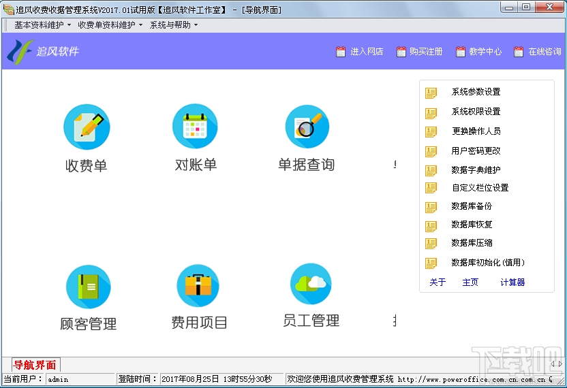The image size is (567, 388).
Task: Click the application icon in title bar
Action: 8,10
